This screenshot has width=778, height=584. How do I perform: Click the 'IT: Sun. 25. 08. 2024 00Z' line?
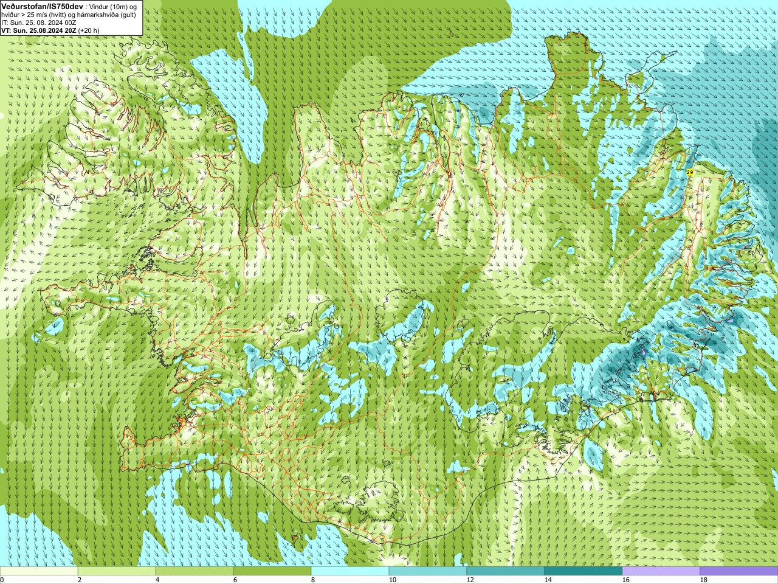[38, 23]
